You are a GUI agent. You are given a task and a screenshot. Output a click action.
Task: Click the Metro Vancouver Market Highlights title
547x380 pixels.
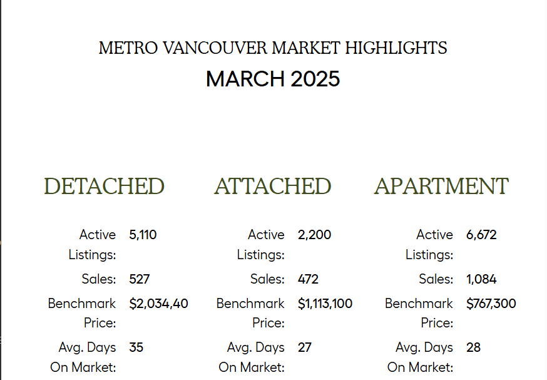[273, 48]
